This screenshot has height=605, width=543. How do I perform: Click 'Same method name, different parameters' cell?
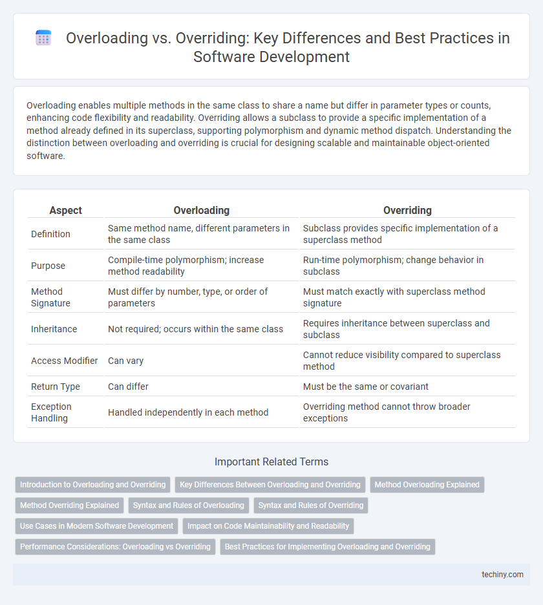[x=202, y=234]
